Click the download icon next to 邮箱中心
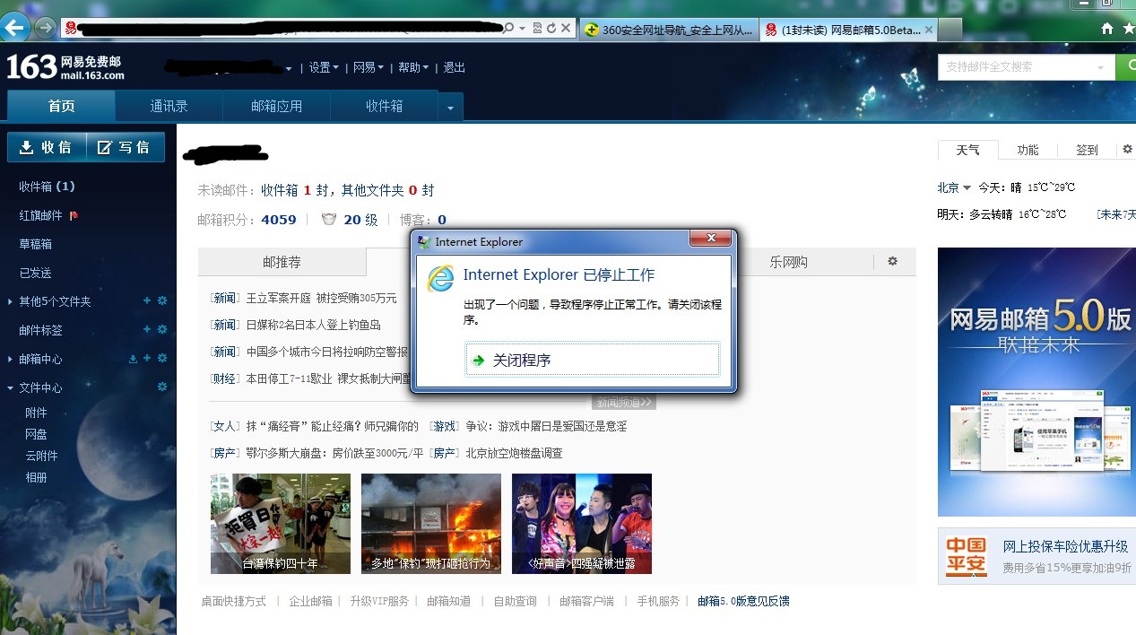 click(x=133, y=359)
